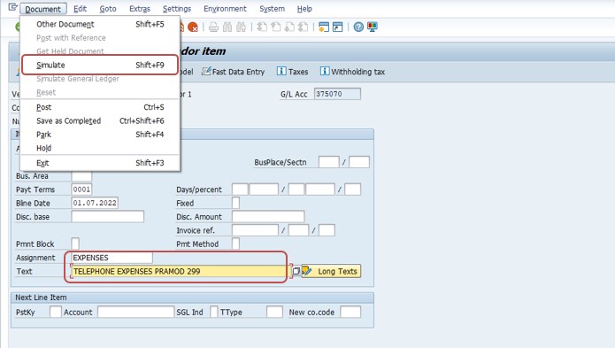
Task: Click the Print icon in toolbar
Action: [214, 27]
